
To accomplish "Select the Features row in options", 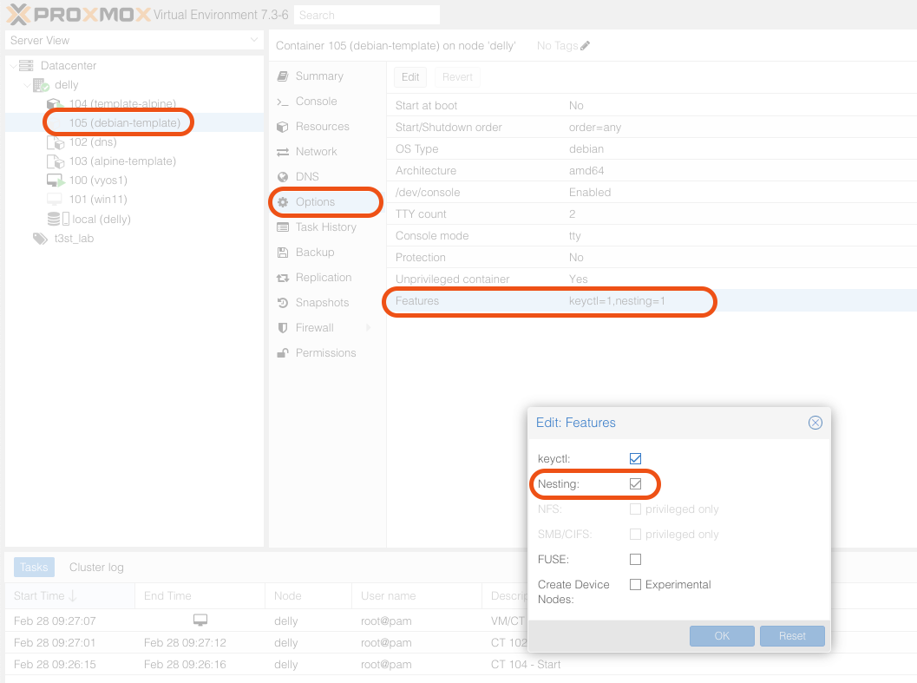I will pos(652,301).
